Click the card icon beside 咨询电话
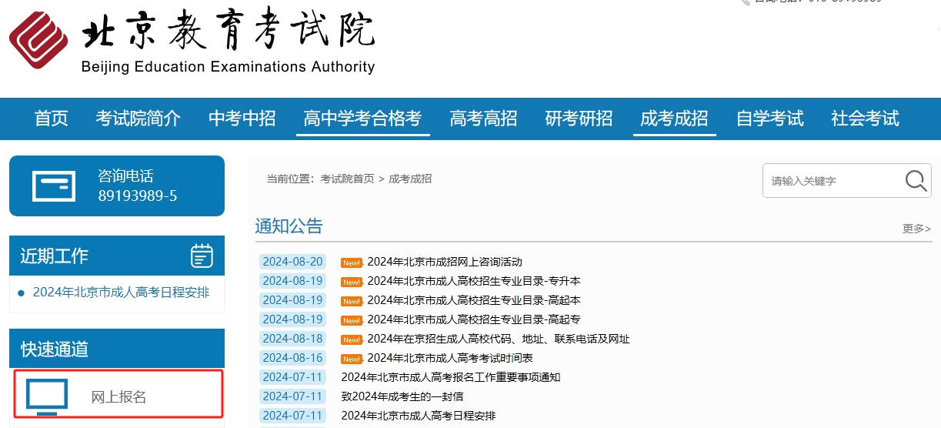The width and height of the screenshot is (941, 428). [x=53, y=186]
